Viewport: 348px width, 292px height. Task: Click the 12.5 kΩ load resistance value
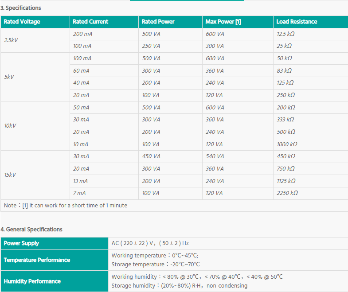285,34
